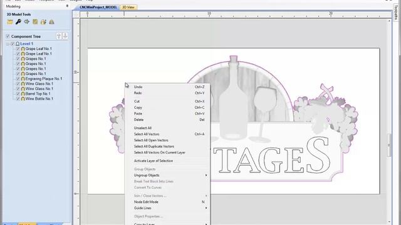
Task: Click the large letter S vector in the canvas
Action: (x=318, y=155)
